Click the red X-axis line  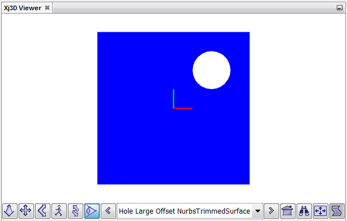(x=183, y=108)
